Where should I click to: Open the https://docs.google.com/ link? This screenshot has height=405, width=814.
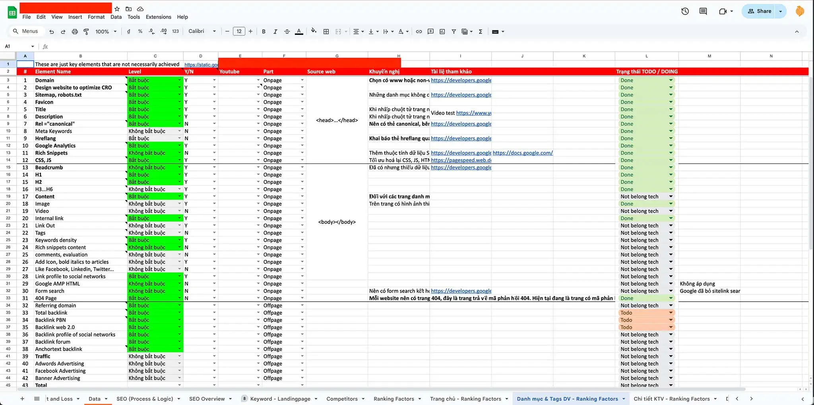point(523,153)
